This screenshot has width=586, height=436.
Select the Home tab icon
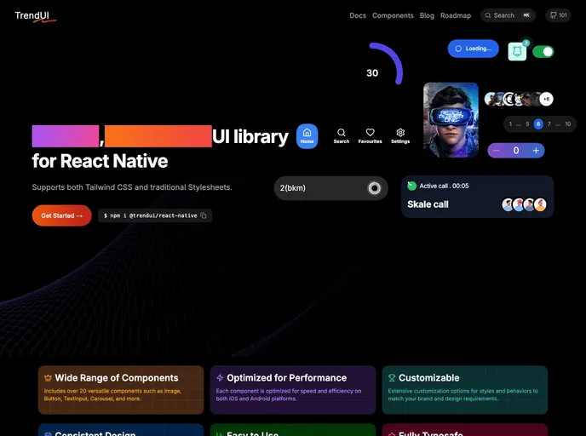307,136
